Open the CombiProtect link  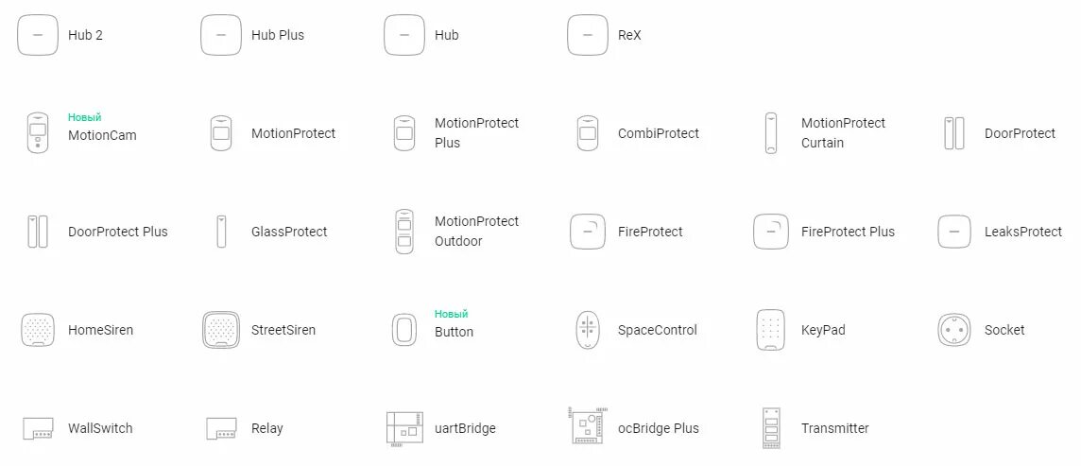pyautogui.click(x=659, y=133)
